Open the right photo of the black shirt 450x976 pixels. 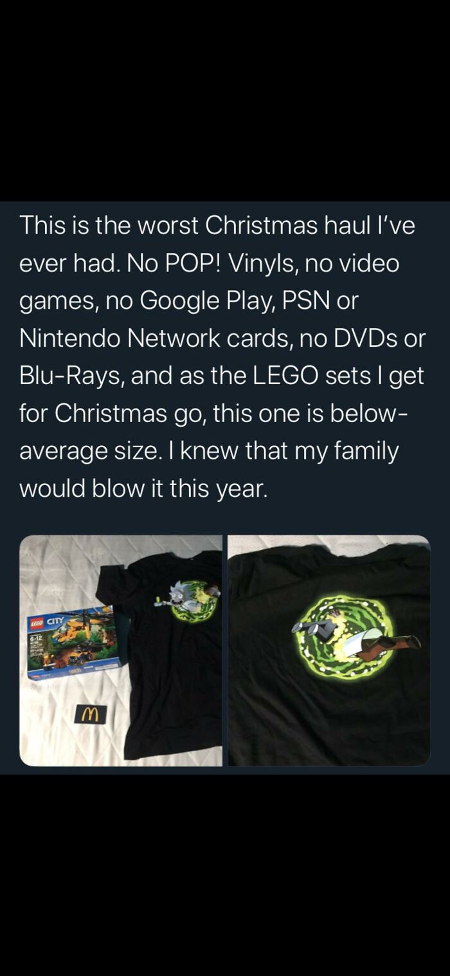(329, 650)
